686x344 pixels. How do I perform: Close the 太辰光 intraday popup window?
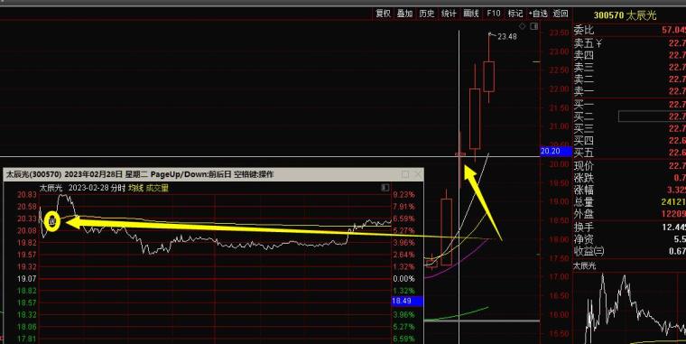[417, 174]
